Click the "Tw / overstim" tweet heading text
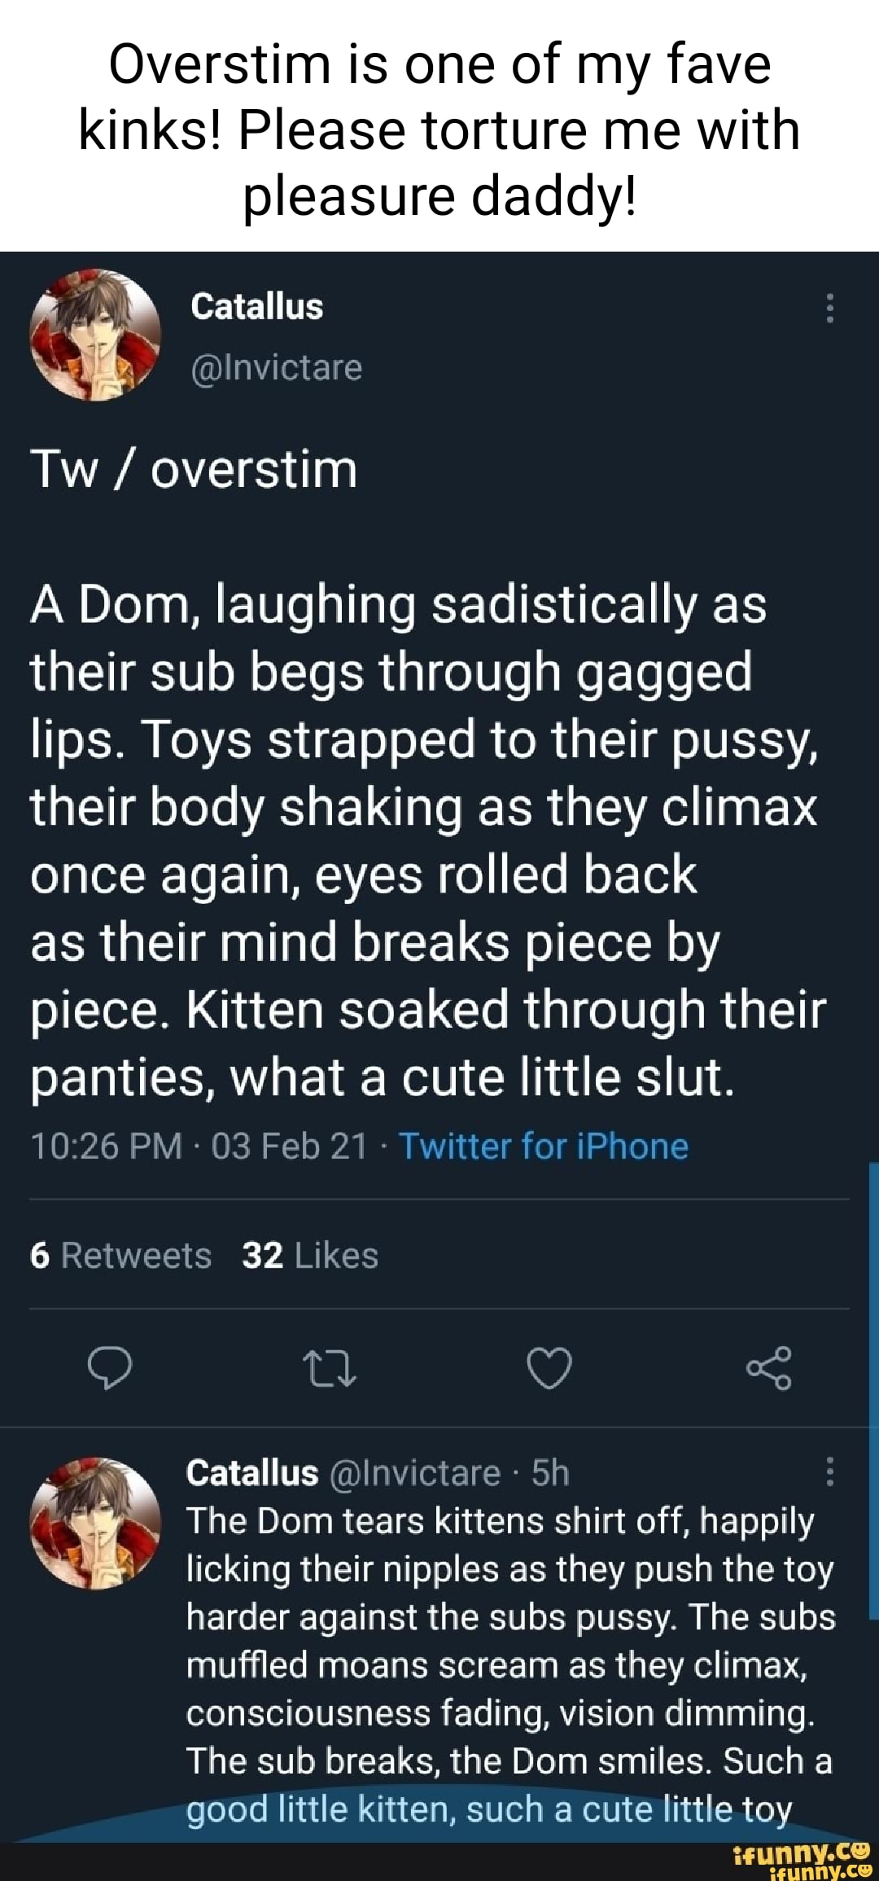Image resolution: width=879 pixels, height=1881 pixels. 194,470
